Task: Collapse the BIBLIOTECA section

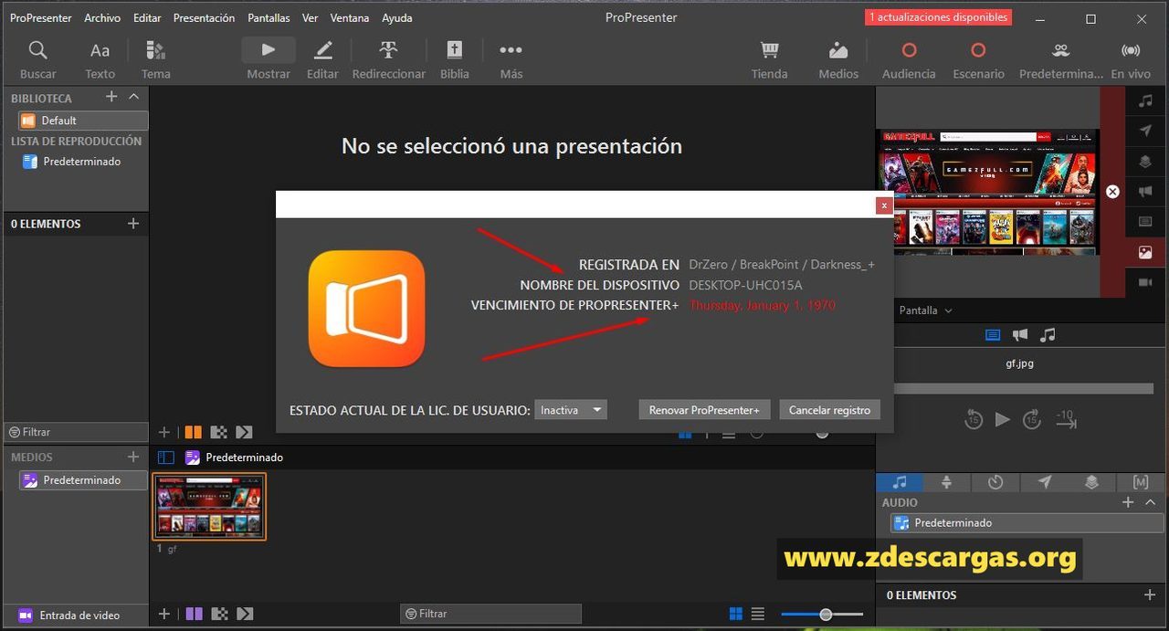Action: [x=134, y=97]
